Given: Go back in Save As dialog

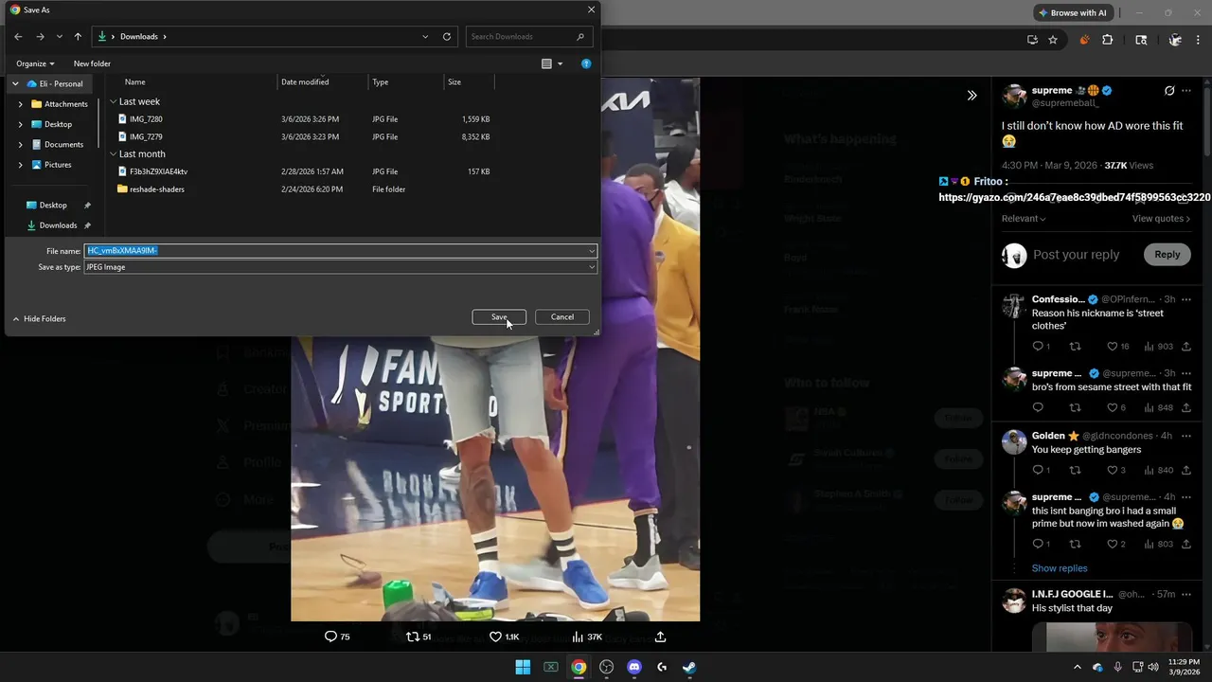Looking at the screenshot, I should (18, 36).
